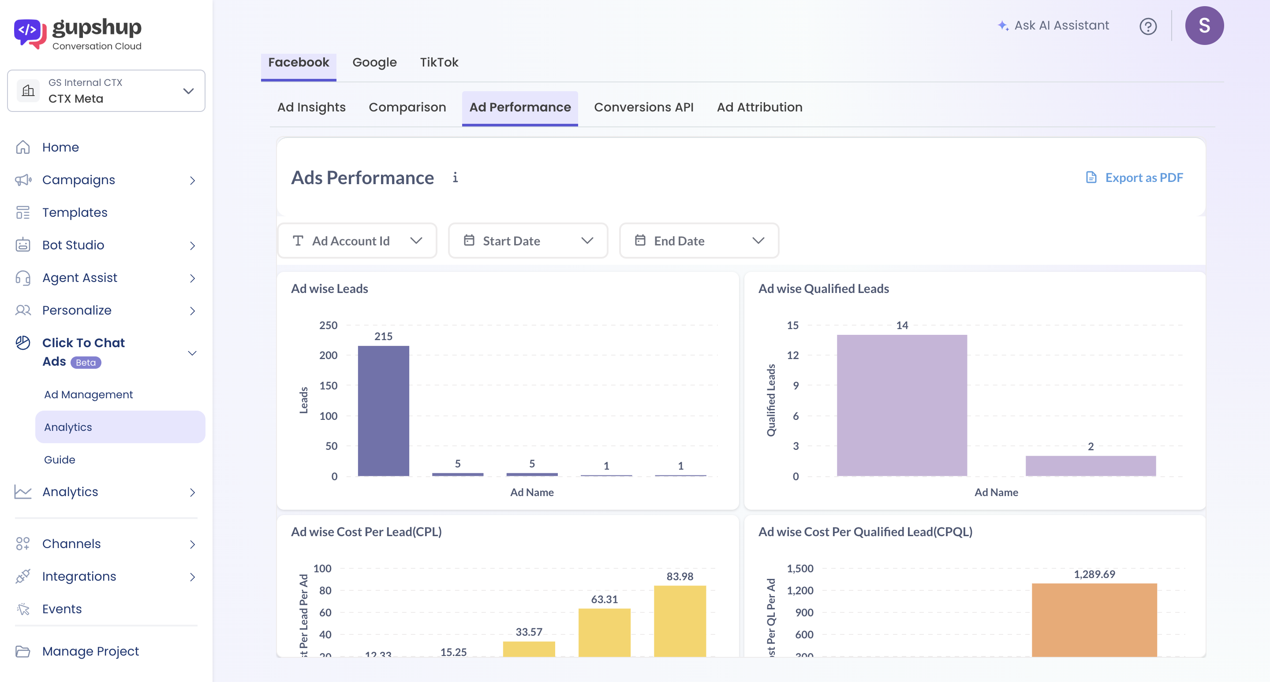
Task: Open Ad Management submenu item
Action: 88,394
